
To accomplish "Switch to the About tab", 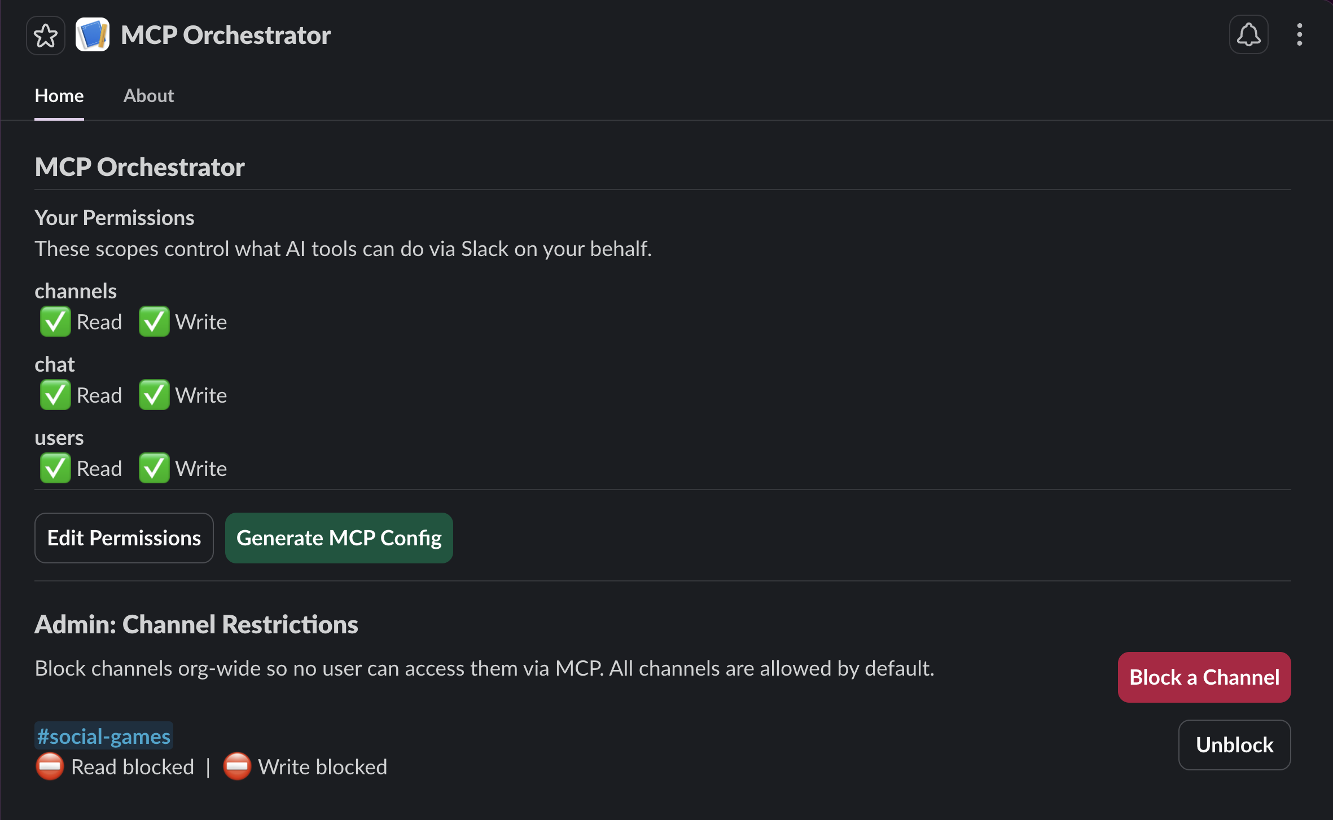I will (148, 95).
